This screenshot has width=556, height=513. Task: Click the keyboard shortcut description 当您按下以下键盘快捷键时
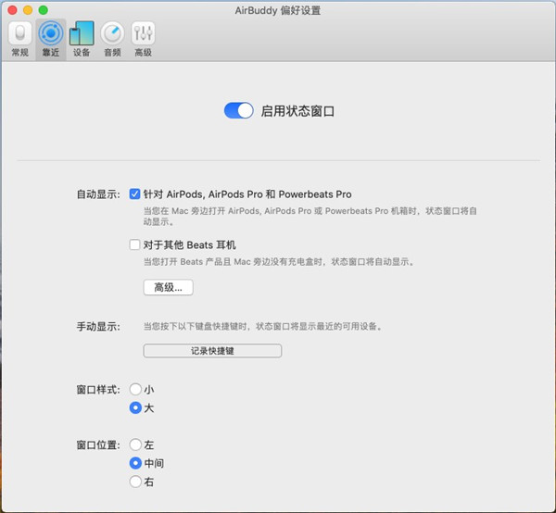(263, 326)
